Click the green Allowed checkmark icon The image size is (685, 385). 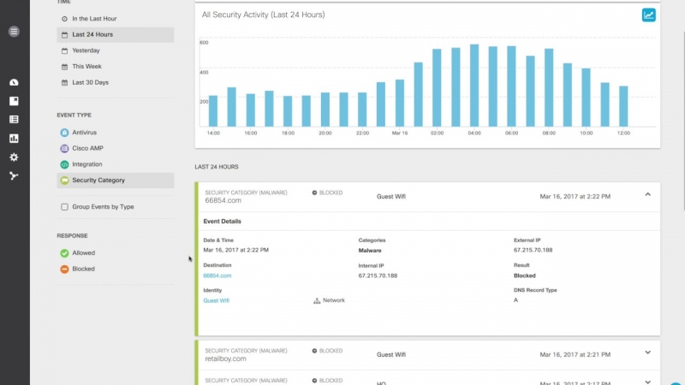[65, 253]
